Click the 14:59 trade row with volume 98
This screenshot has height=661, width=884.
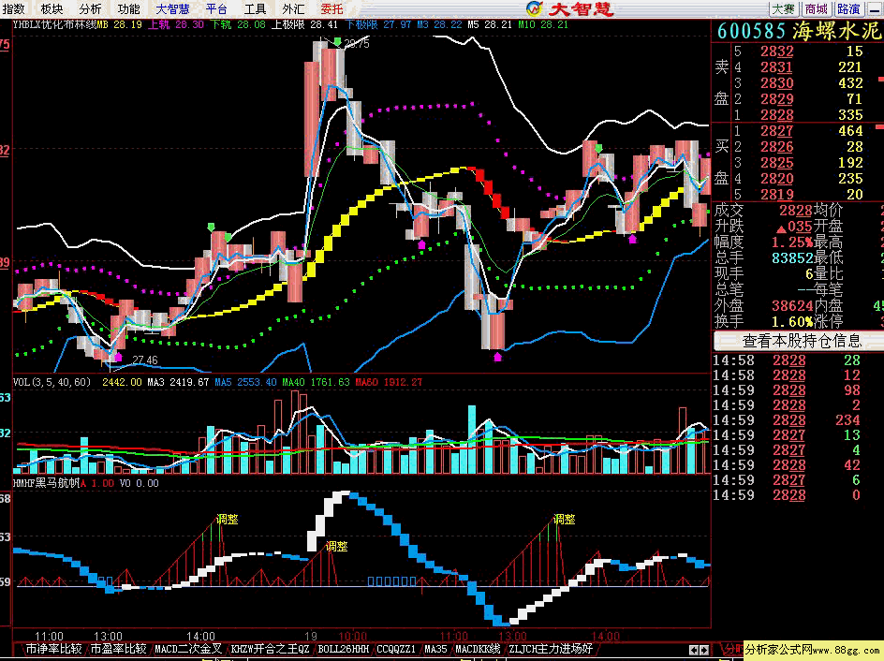787,389
